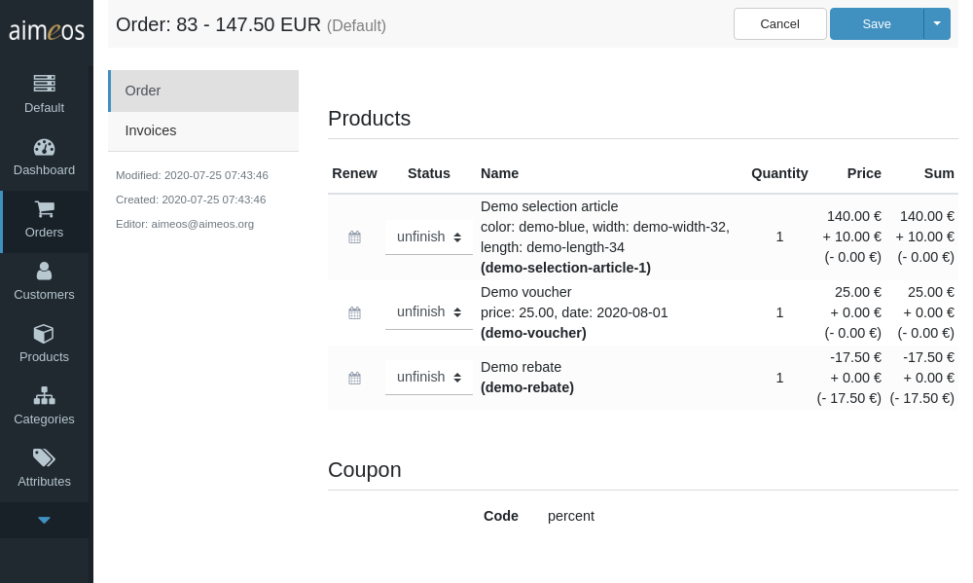
Task: Open the Save button's dropdown arrow
Action: [x=937, y=23]
